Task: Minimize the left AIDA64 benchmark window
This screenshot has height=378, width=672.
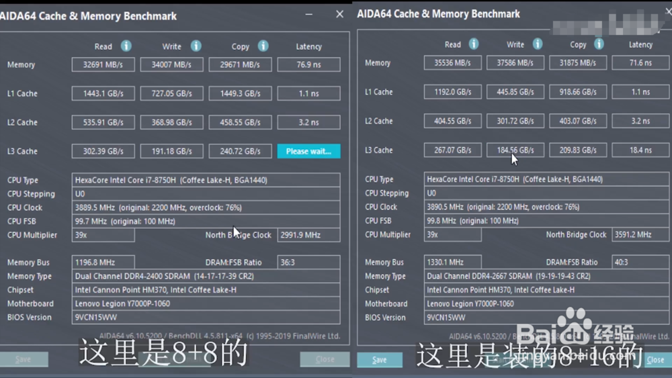Action: pos(308,15)
